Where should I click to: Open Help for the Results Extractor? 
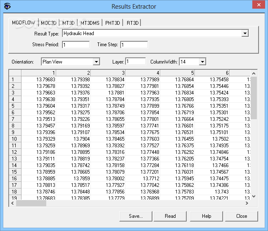[206, 216]
